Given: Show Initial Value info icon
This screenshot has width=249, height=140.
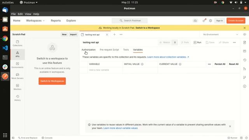Looking at the screenshot, I should point(142,64).
